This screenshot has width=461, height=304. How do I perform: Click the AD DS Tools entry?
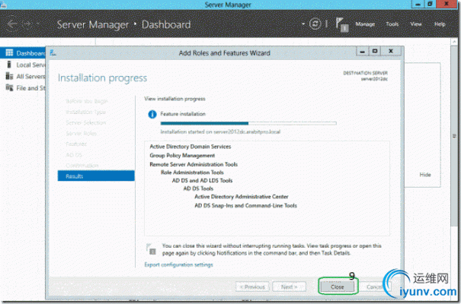pyautogui.click(x=198, y=188)
